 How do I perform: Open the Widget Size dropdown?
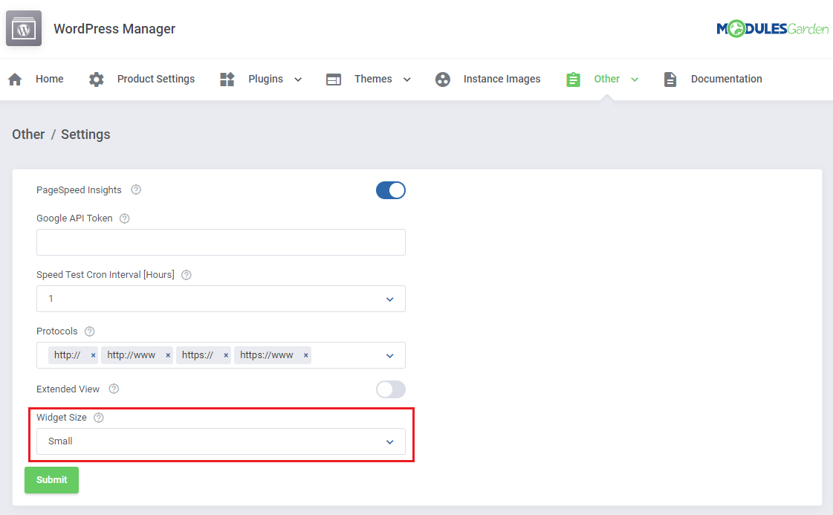click(x=221, y=441)
